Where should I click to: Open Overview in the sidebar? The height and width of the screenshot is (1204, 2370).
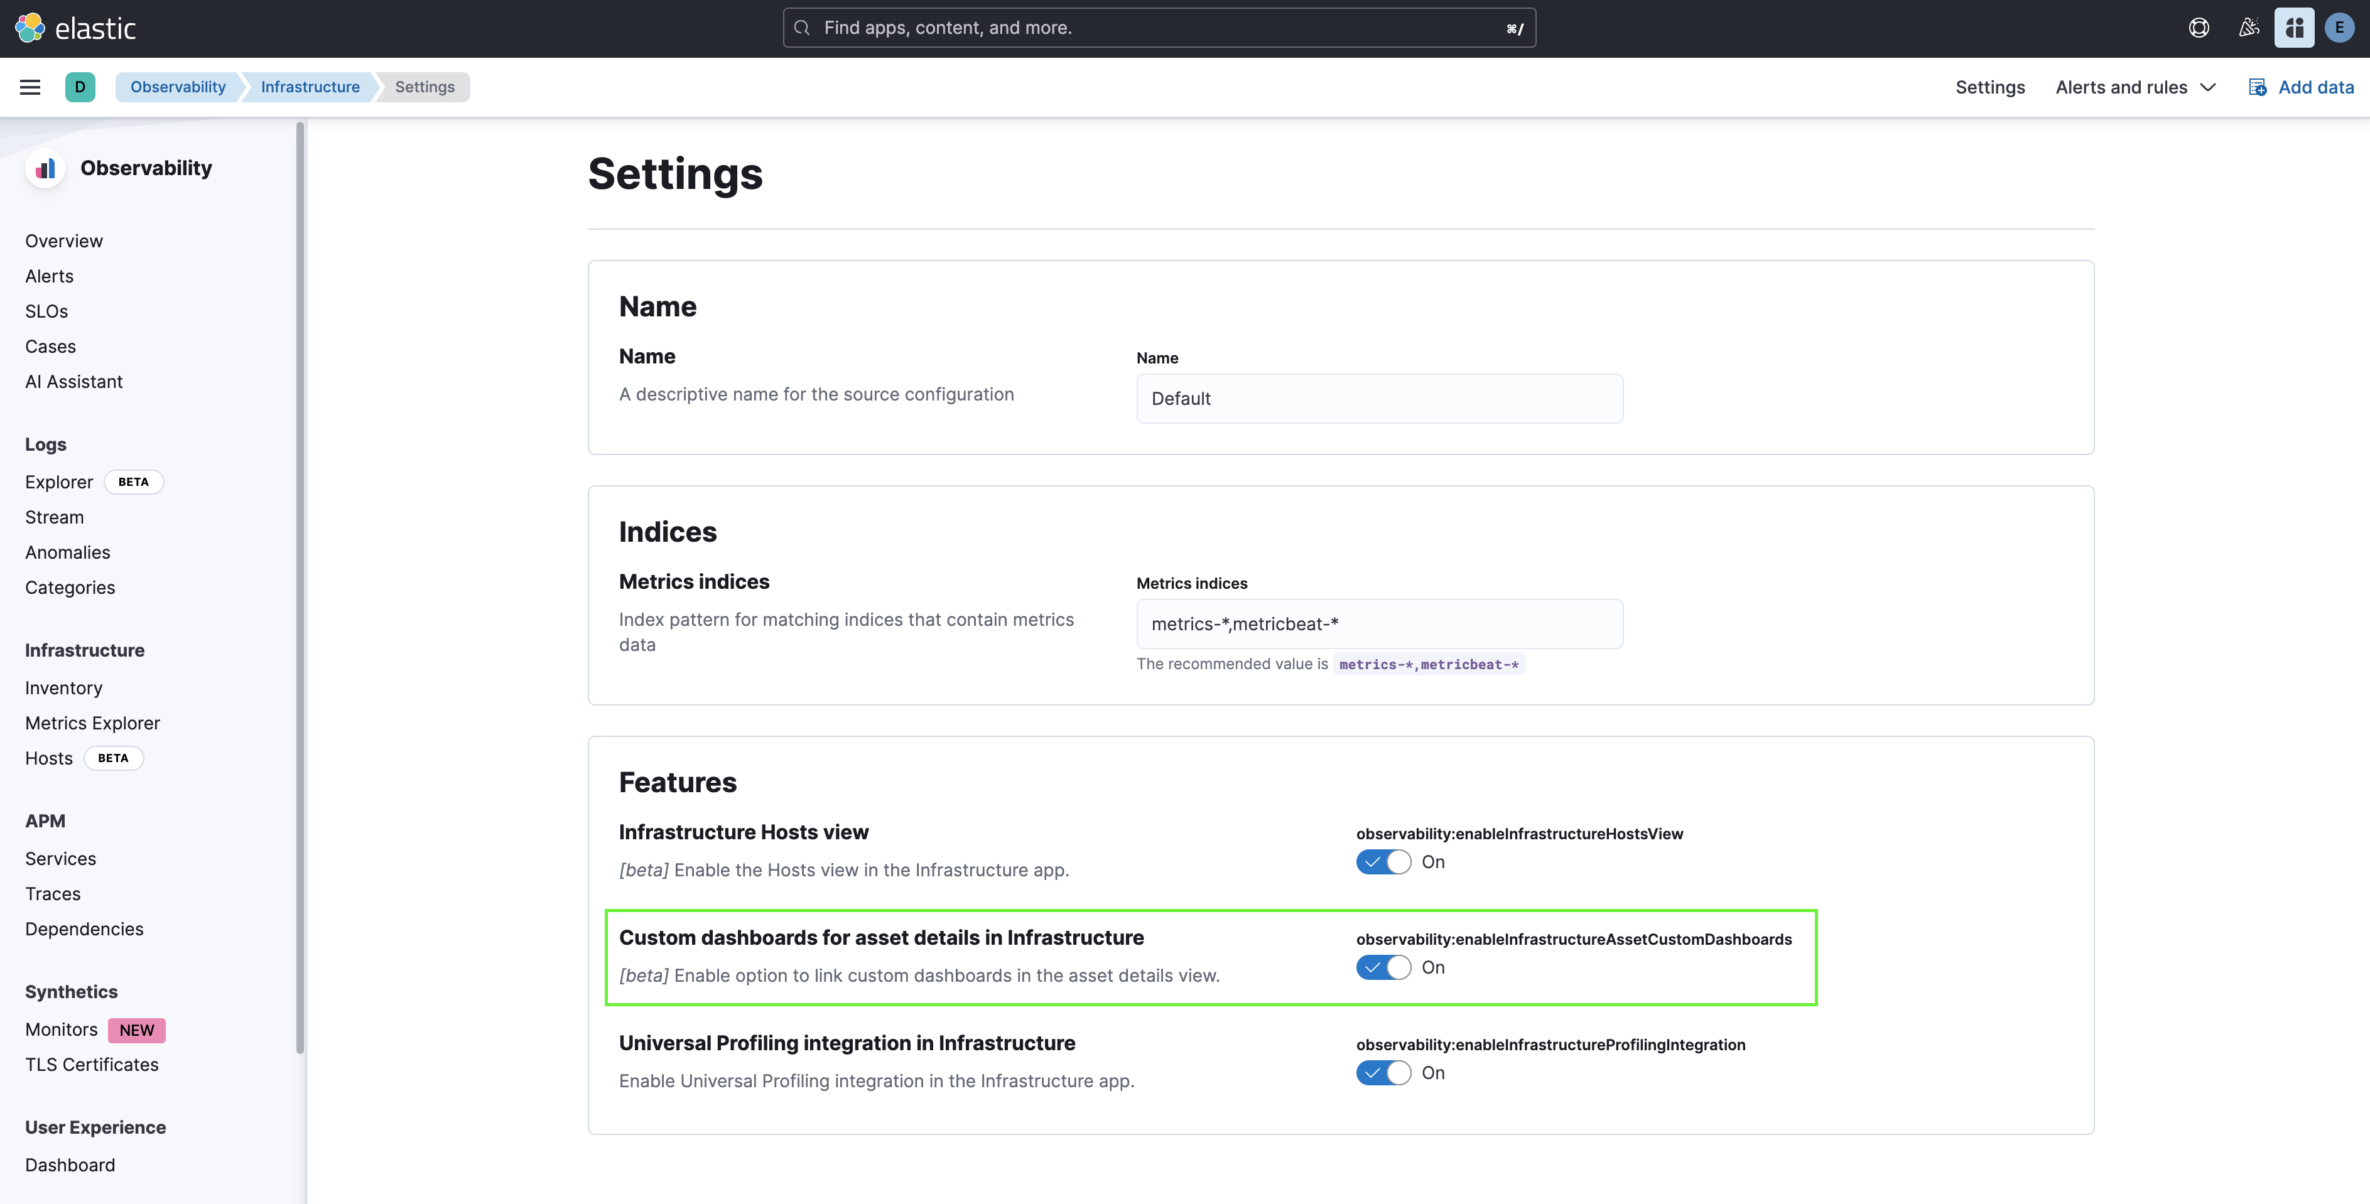click(x=65, y=241)
